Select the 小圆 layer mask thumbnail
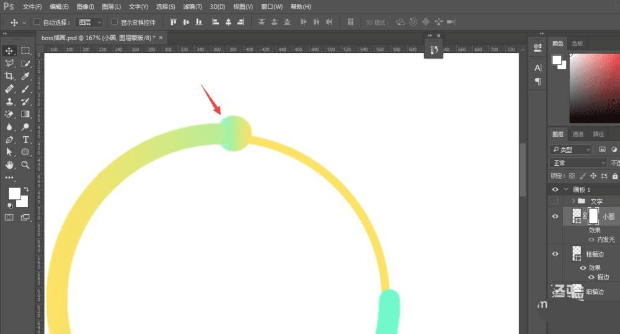This screenshot has width=620, height=334. pos(593,216)
